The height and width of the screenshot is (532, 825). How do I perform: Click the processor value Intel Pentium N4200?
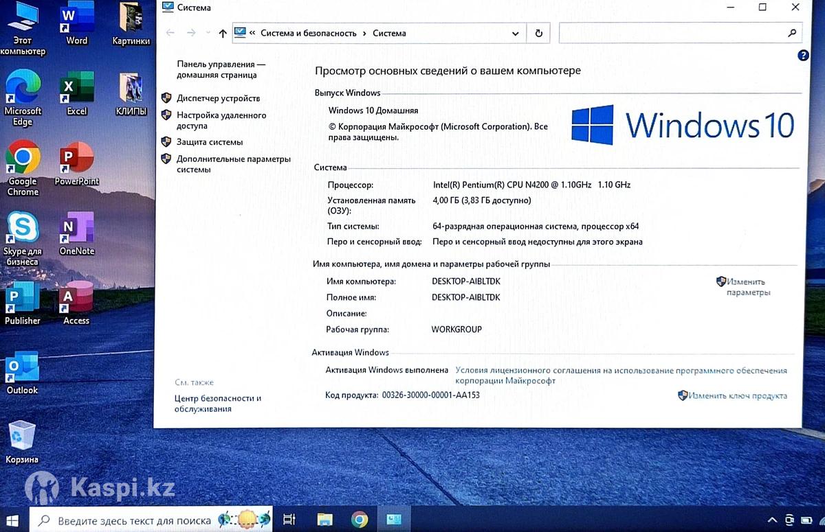tap(531, 185)
